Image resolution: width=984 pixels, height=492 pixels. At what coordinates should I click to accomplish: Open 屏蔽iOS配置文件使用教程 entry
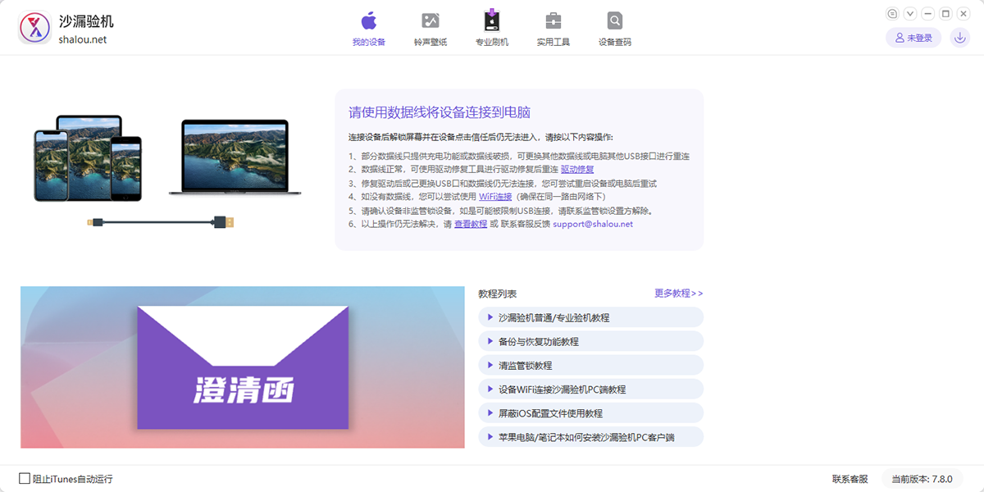590,412
